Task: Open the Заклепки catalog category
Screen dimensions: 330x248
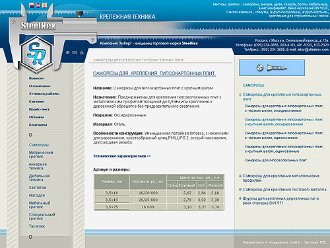Action: (x=38, y=188)
